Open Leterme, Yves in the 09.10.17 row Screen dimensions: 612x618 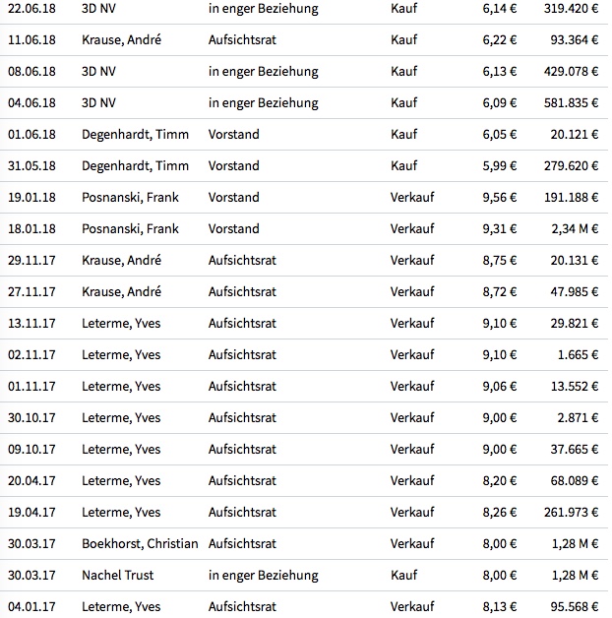121,449
